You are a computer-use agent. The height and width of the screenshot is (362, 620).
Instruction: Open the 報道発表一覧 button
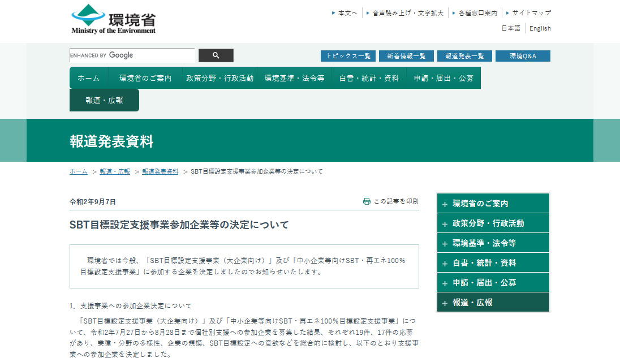coord(464,56)
